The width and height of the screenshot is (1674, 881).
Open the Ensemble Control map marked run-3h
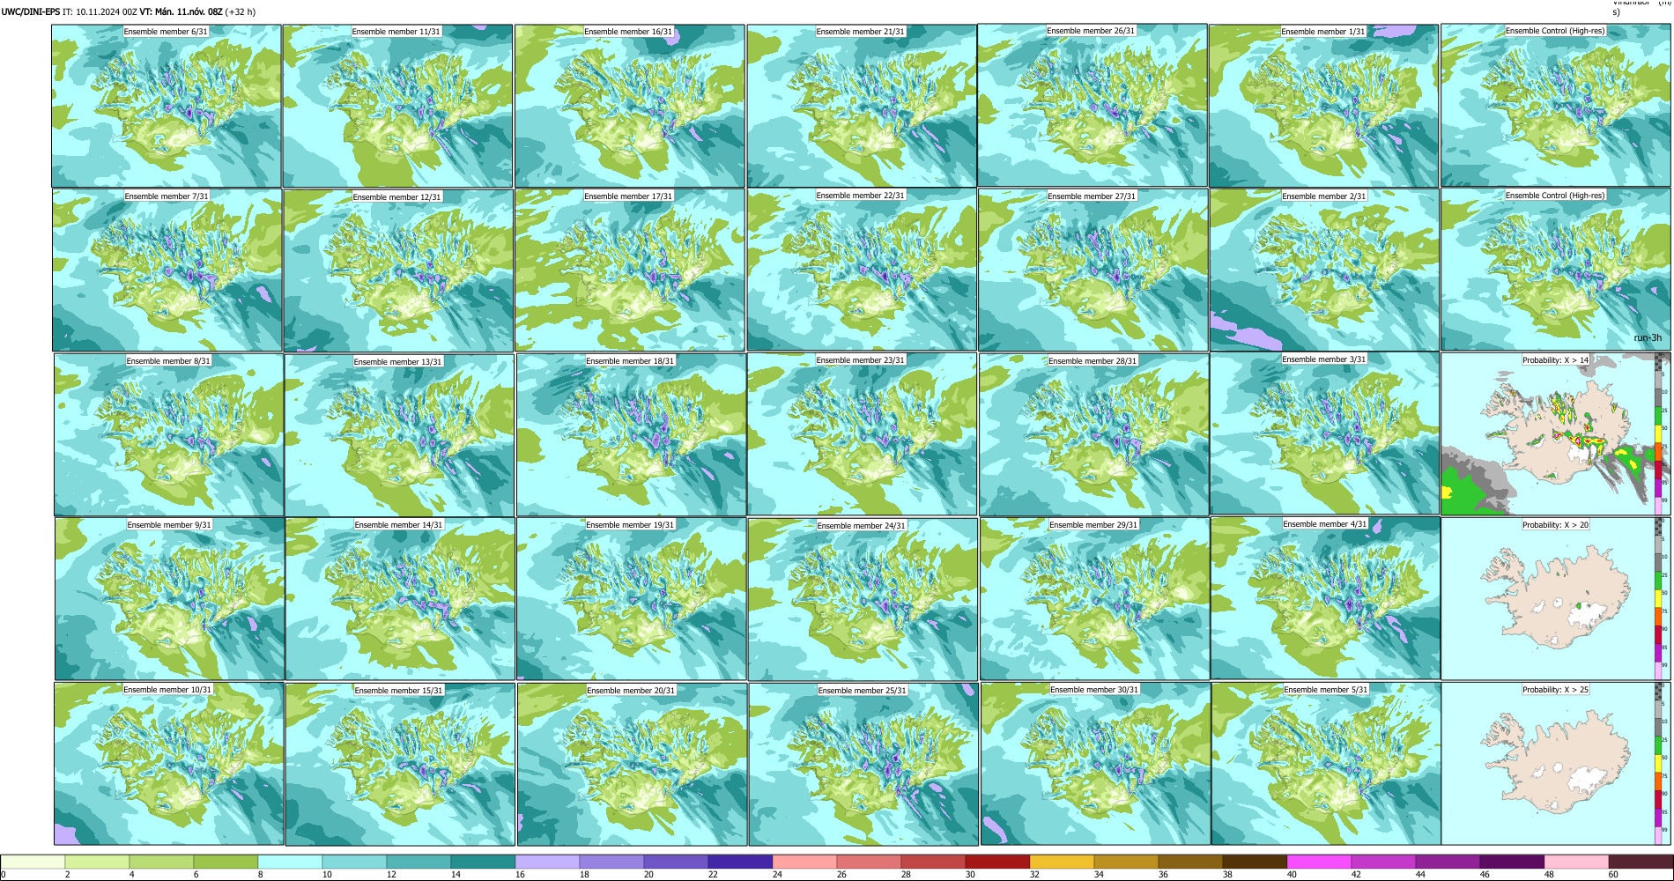tap(1555, 270)
